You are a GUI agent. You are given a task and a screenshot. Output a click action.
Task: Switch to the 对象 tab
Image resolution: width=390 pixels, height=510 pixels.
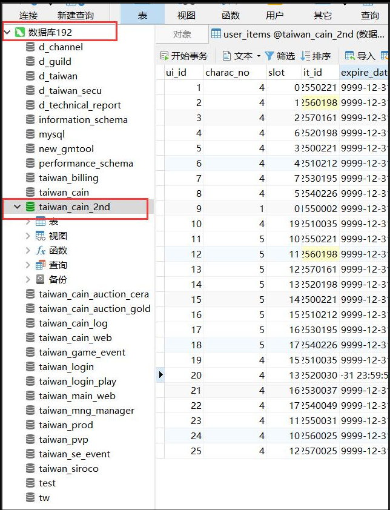pos(182,35)
